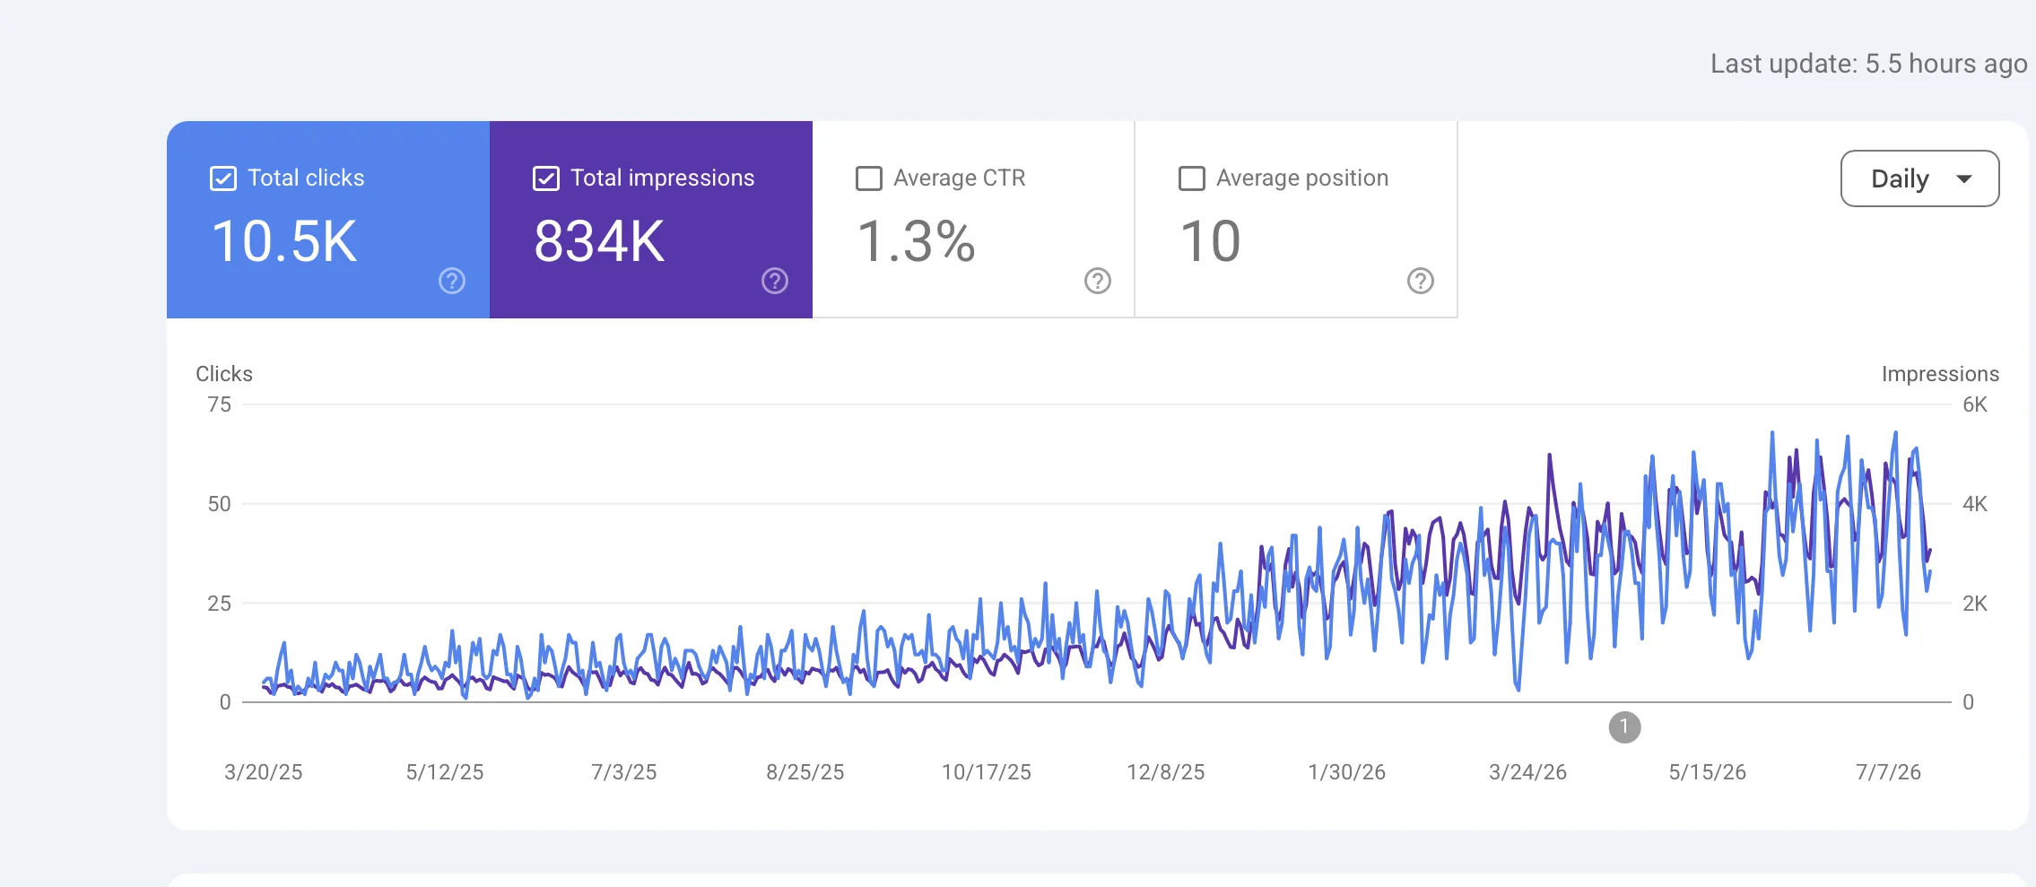Open help icon on Total impressions card
The height and width of the screenshot is (887, 2036).
[x=775, y=281]
